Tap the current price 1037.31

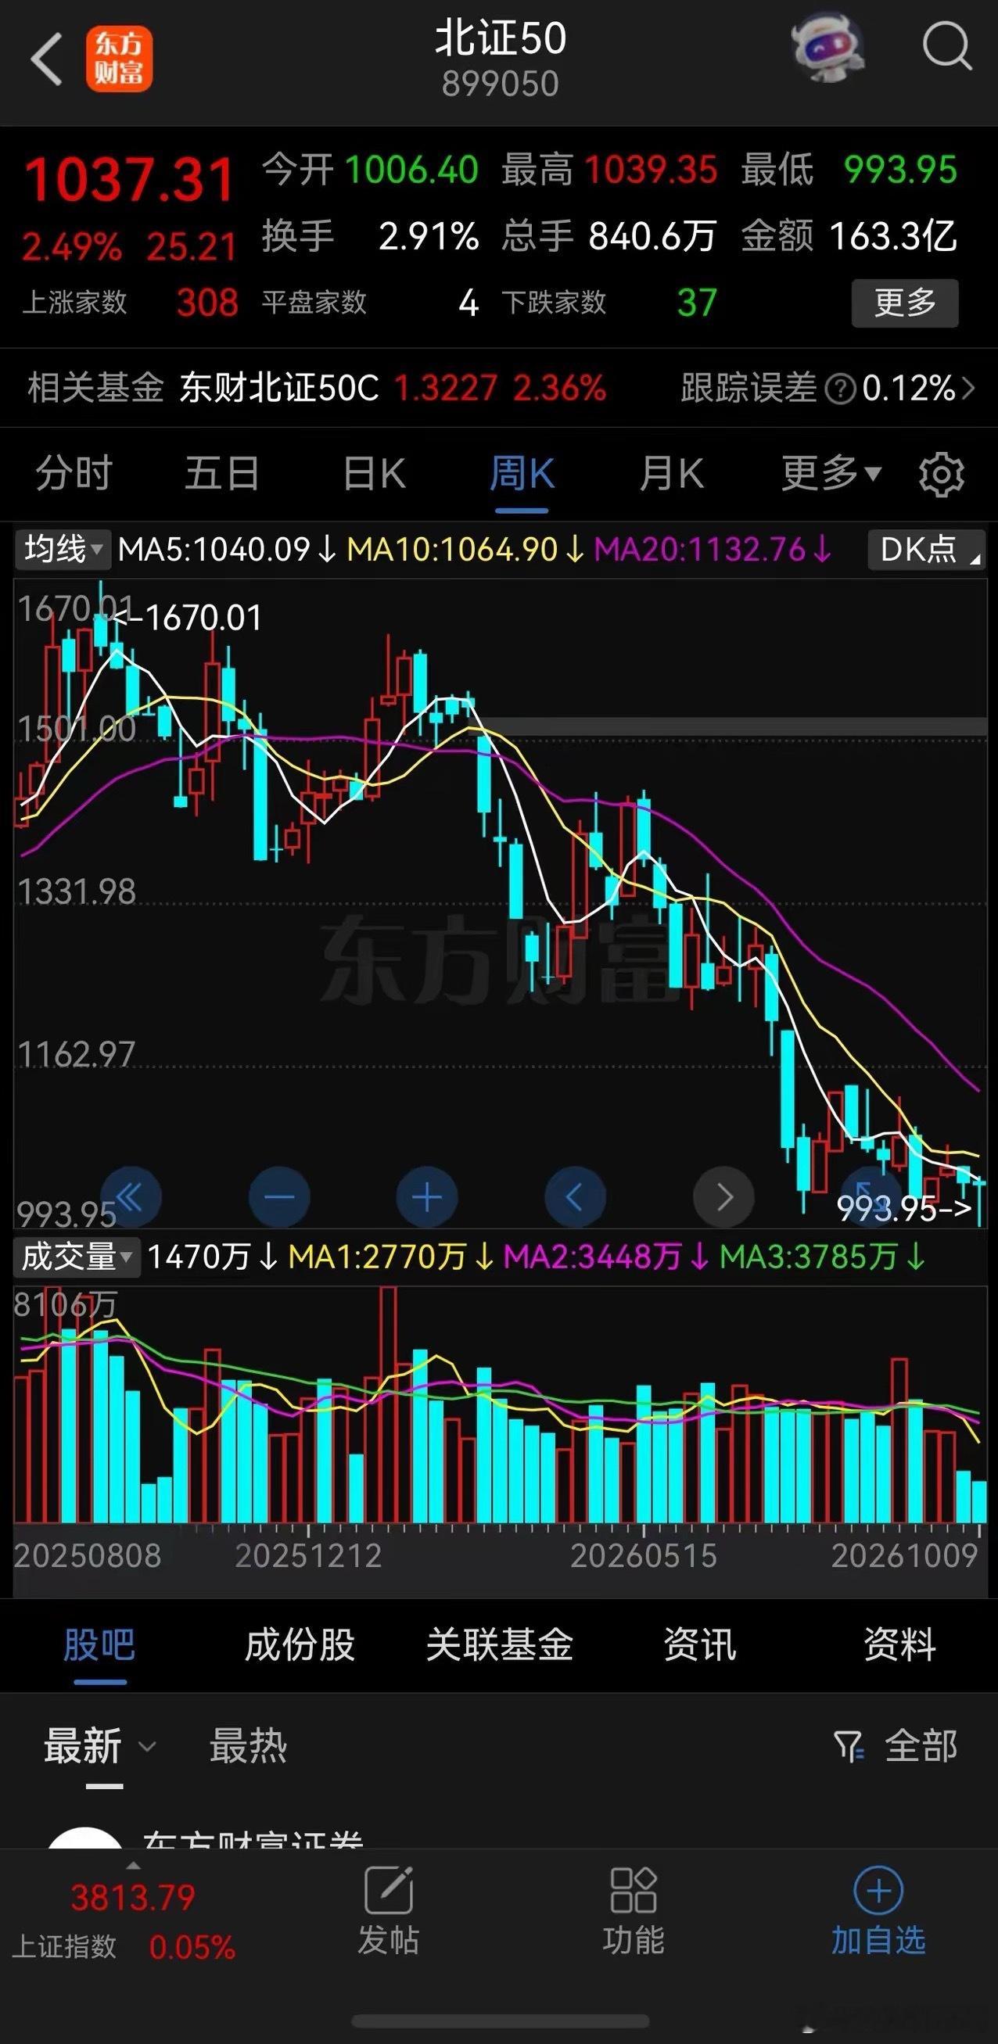pyautogui.click(x=129, y=180)
